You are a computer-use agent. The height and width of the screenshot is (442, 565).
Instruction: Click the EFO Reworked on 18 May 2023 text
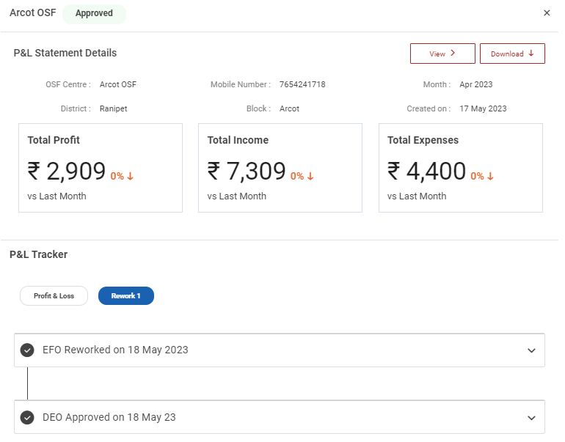(x=115, y=350)
